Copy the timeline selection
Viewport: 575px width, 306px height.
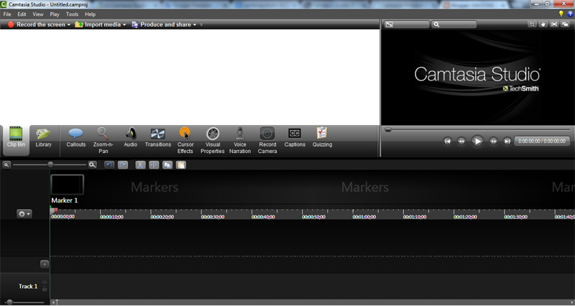(167, 165)
